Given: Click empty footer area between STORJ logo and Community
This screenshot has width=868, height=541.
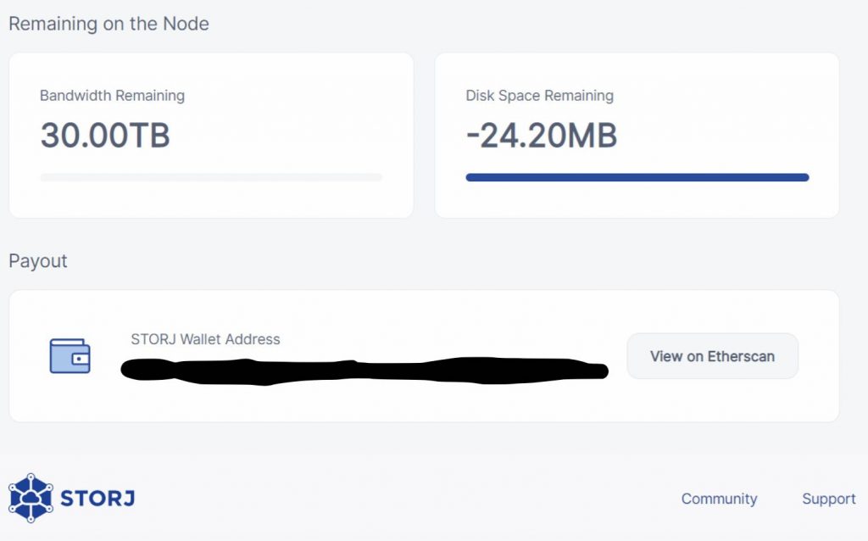Looking at the screenshot, I should click(407, 499).
